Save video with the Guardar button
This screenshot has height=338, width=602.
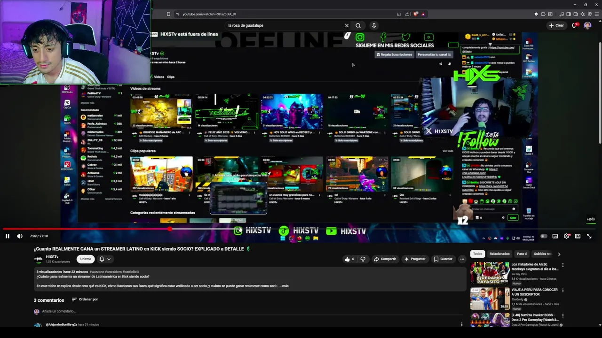pyautogui.click(x=443, y=259)
